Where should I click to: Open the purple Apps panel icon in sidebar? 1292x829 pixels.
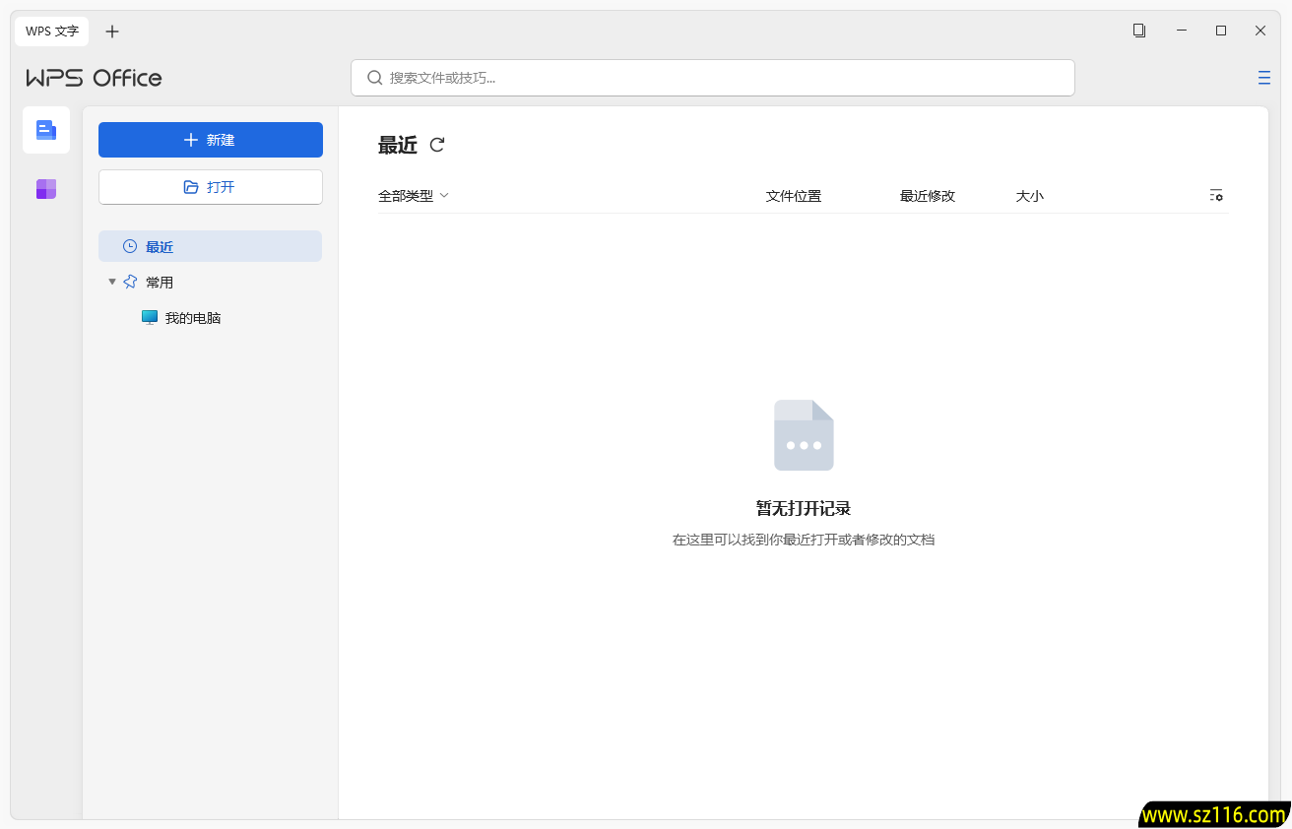pyautogui.click(x=45, y=188)
